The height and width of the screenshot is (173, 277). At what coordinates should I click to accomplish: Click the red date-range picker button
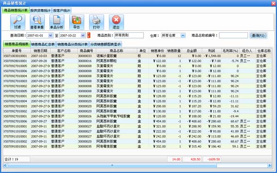click(89, 36)
